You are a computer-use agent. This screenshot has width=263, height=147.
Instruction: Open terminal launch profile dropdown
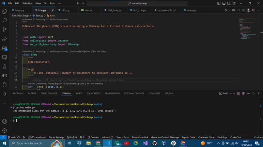(x=234, y=93)
